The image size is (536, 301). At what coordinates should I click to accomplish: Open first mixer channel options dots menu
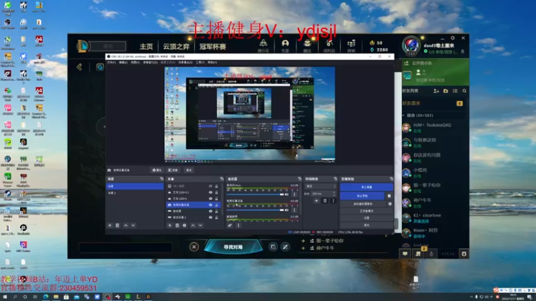point(294,195)
